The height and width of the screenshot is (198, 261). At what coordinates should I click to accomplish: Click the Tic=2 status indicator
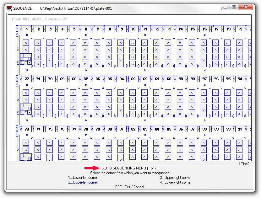point(245,163)
